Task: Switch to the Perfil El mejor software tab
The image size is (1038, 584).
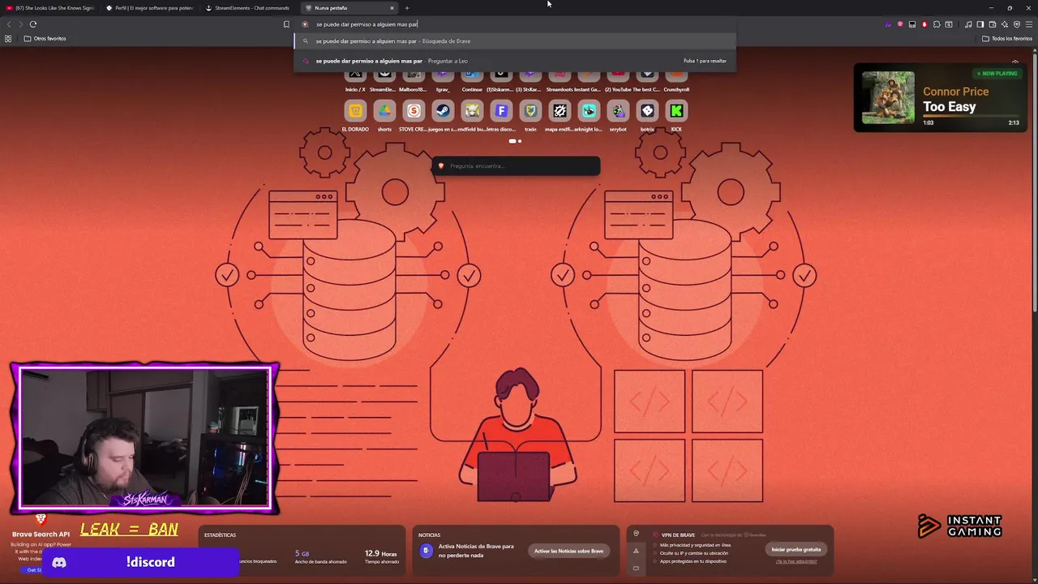Action: pyautogui.click(x=150, y=8)
